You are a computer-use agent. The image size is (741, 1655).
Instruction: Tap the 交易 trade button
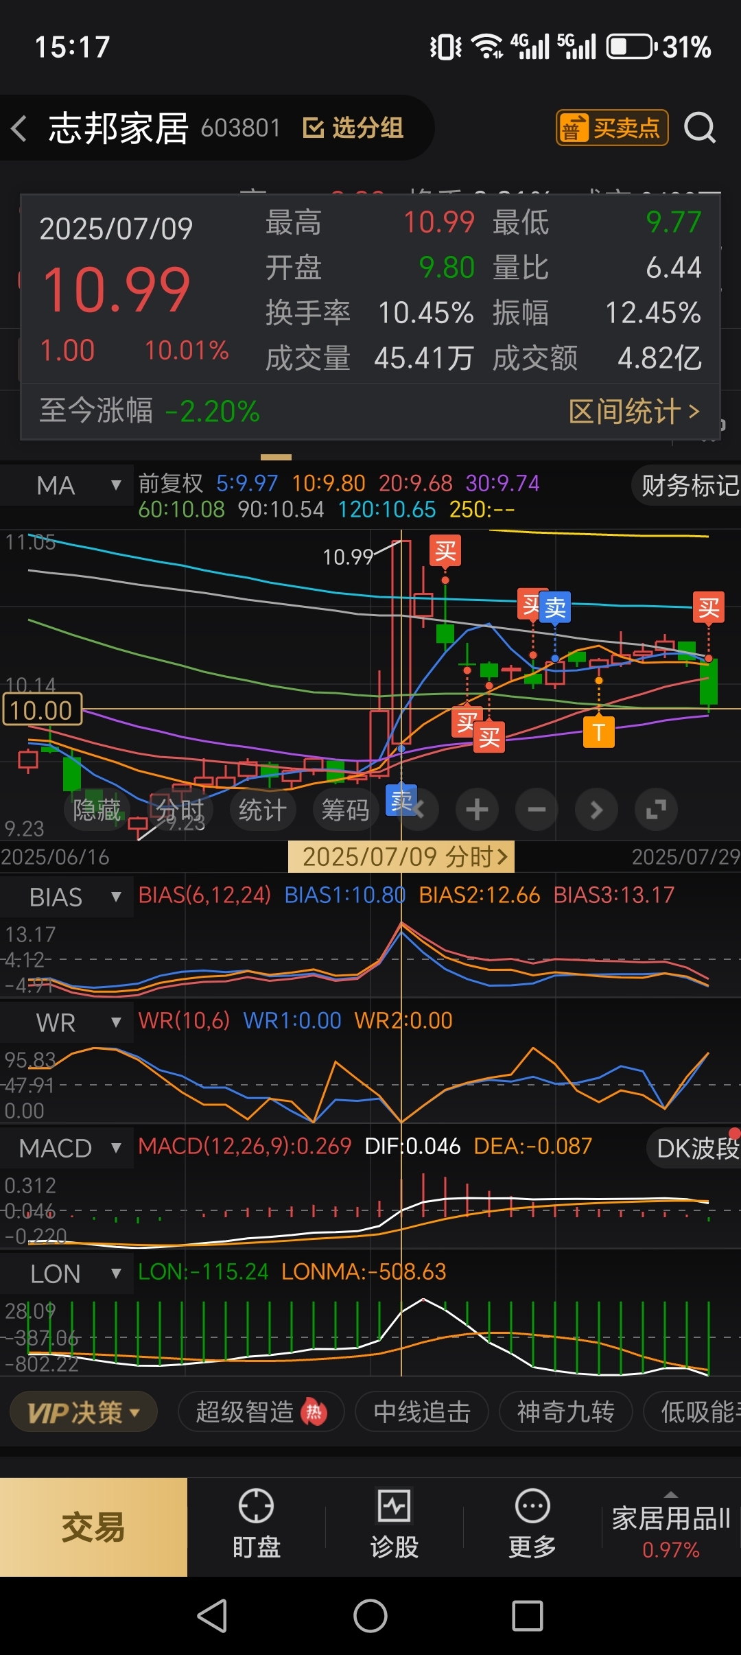tap(93, 1527)
